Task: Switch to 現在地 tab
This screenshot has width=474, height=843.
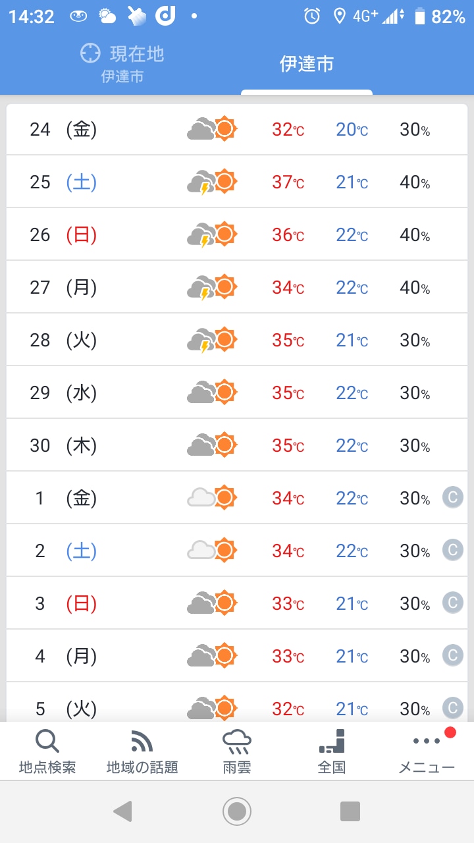Action: [x=122, y=64]
